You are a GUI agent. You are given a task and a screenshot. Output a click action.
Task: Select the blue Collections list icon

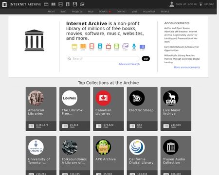(x=142, y=47)
